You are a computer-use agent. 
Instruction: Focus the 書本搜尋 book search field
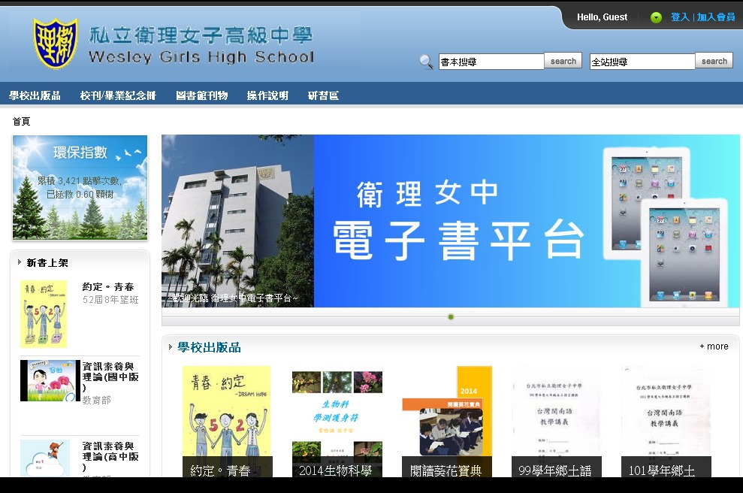pos(491,62)
